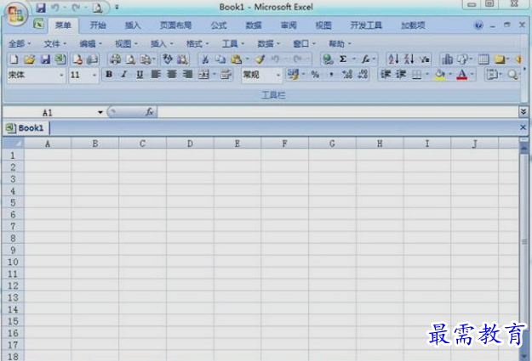Click the Spelling check icon
Image resolution: width=532 pixels, height=361 pixels.
(167, 59)
